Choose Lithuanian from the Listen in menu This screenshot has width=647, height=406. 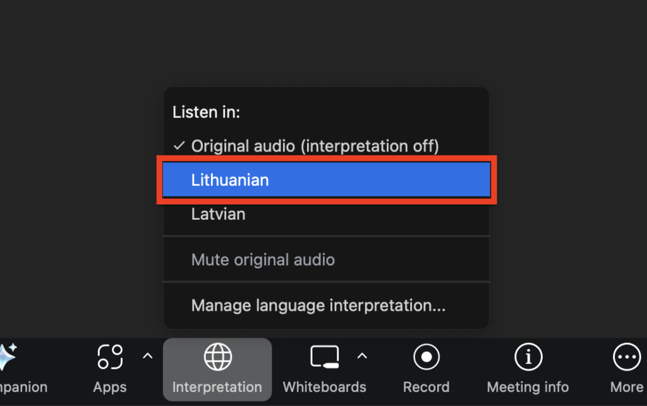coord(230,180)
